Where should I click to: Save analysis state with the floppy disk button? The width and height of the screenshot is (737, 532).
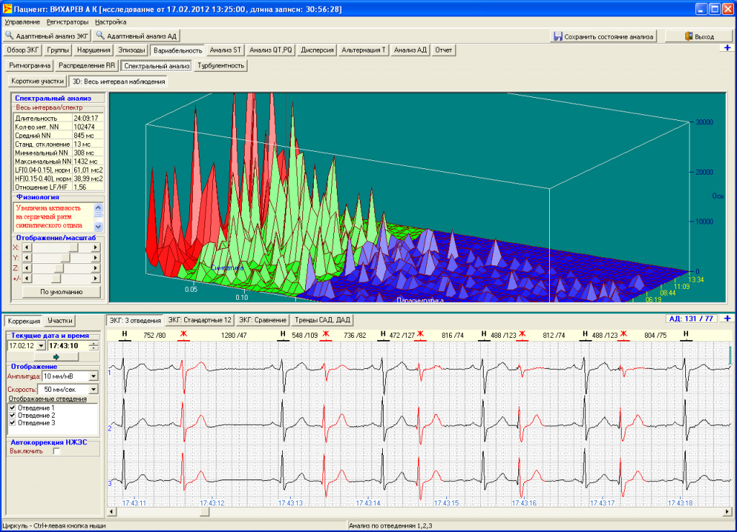coord(604,36)
